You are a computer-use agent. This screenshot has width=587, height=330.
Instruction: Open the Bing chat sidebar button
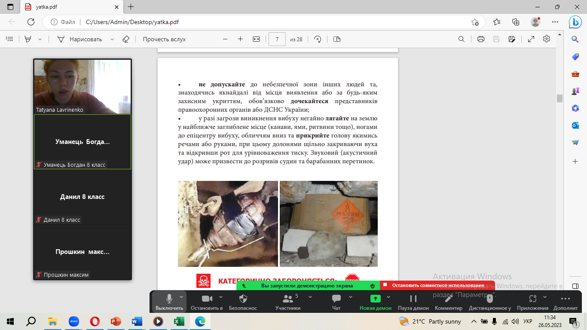pos(575,22)
